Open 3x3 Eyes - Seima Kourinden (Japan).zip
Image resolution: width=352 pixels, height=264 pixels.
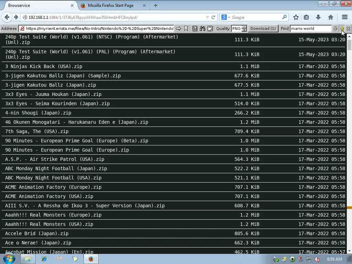tap(57, 103)
